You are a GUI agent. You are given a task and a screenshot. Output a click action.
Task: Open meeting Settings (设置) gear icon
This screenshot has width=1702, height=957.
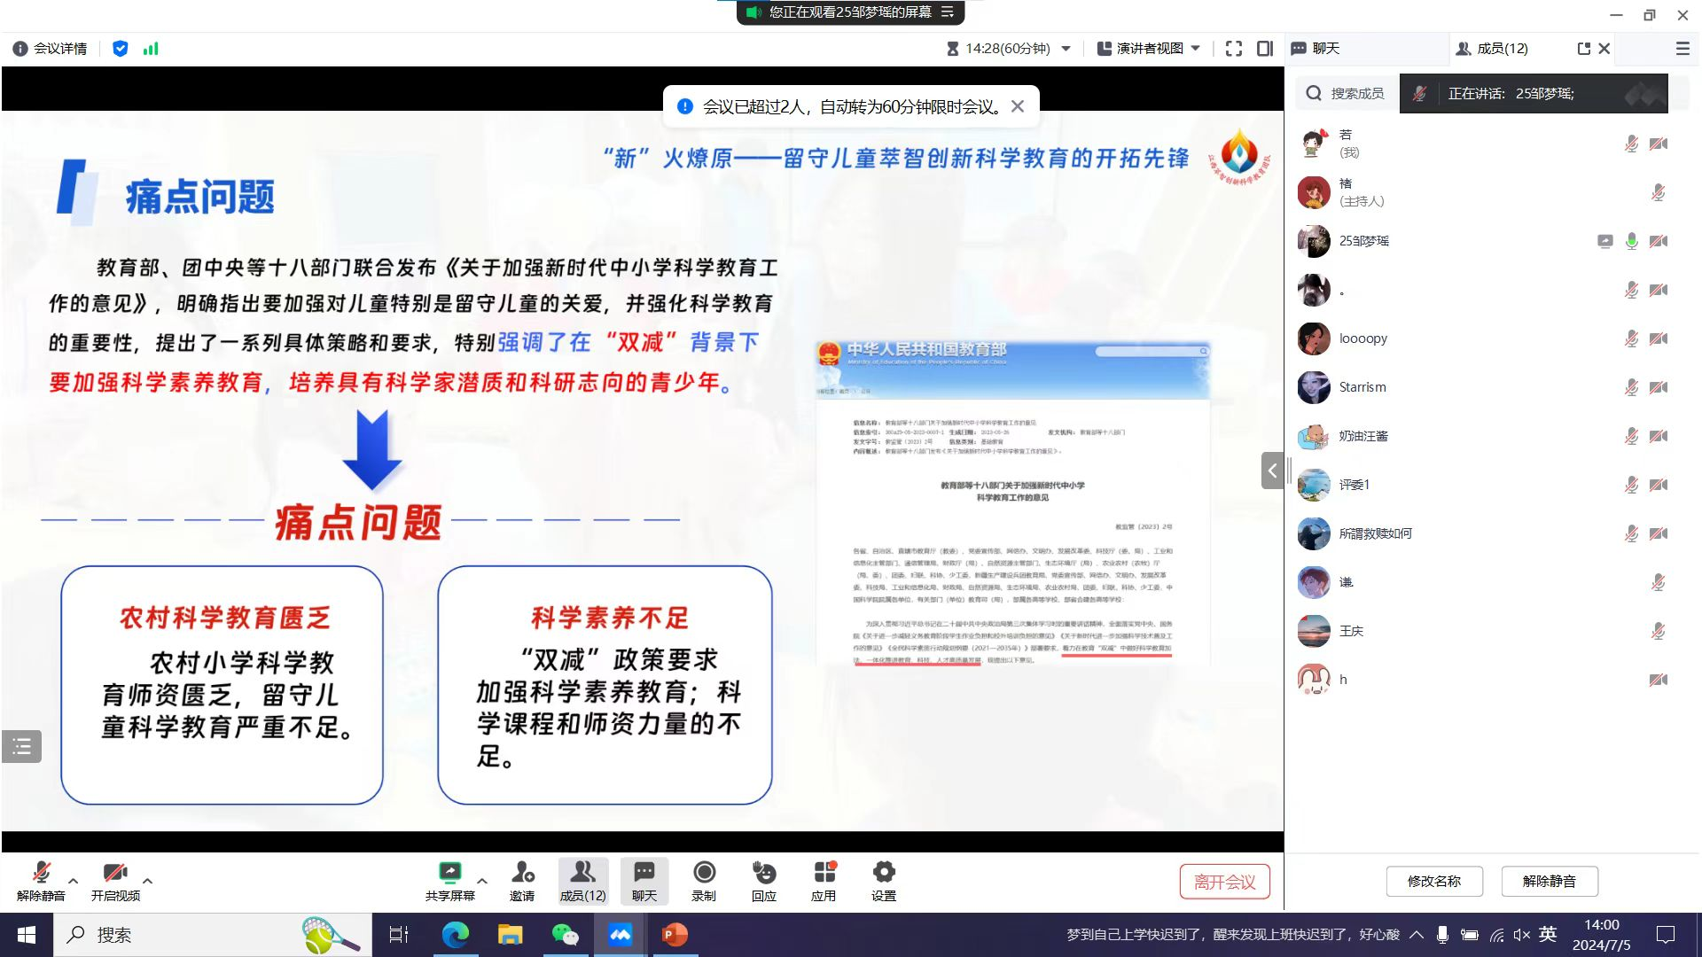pos(884,873)
